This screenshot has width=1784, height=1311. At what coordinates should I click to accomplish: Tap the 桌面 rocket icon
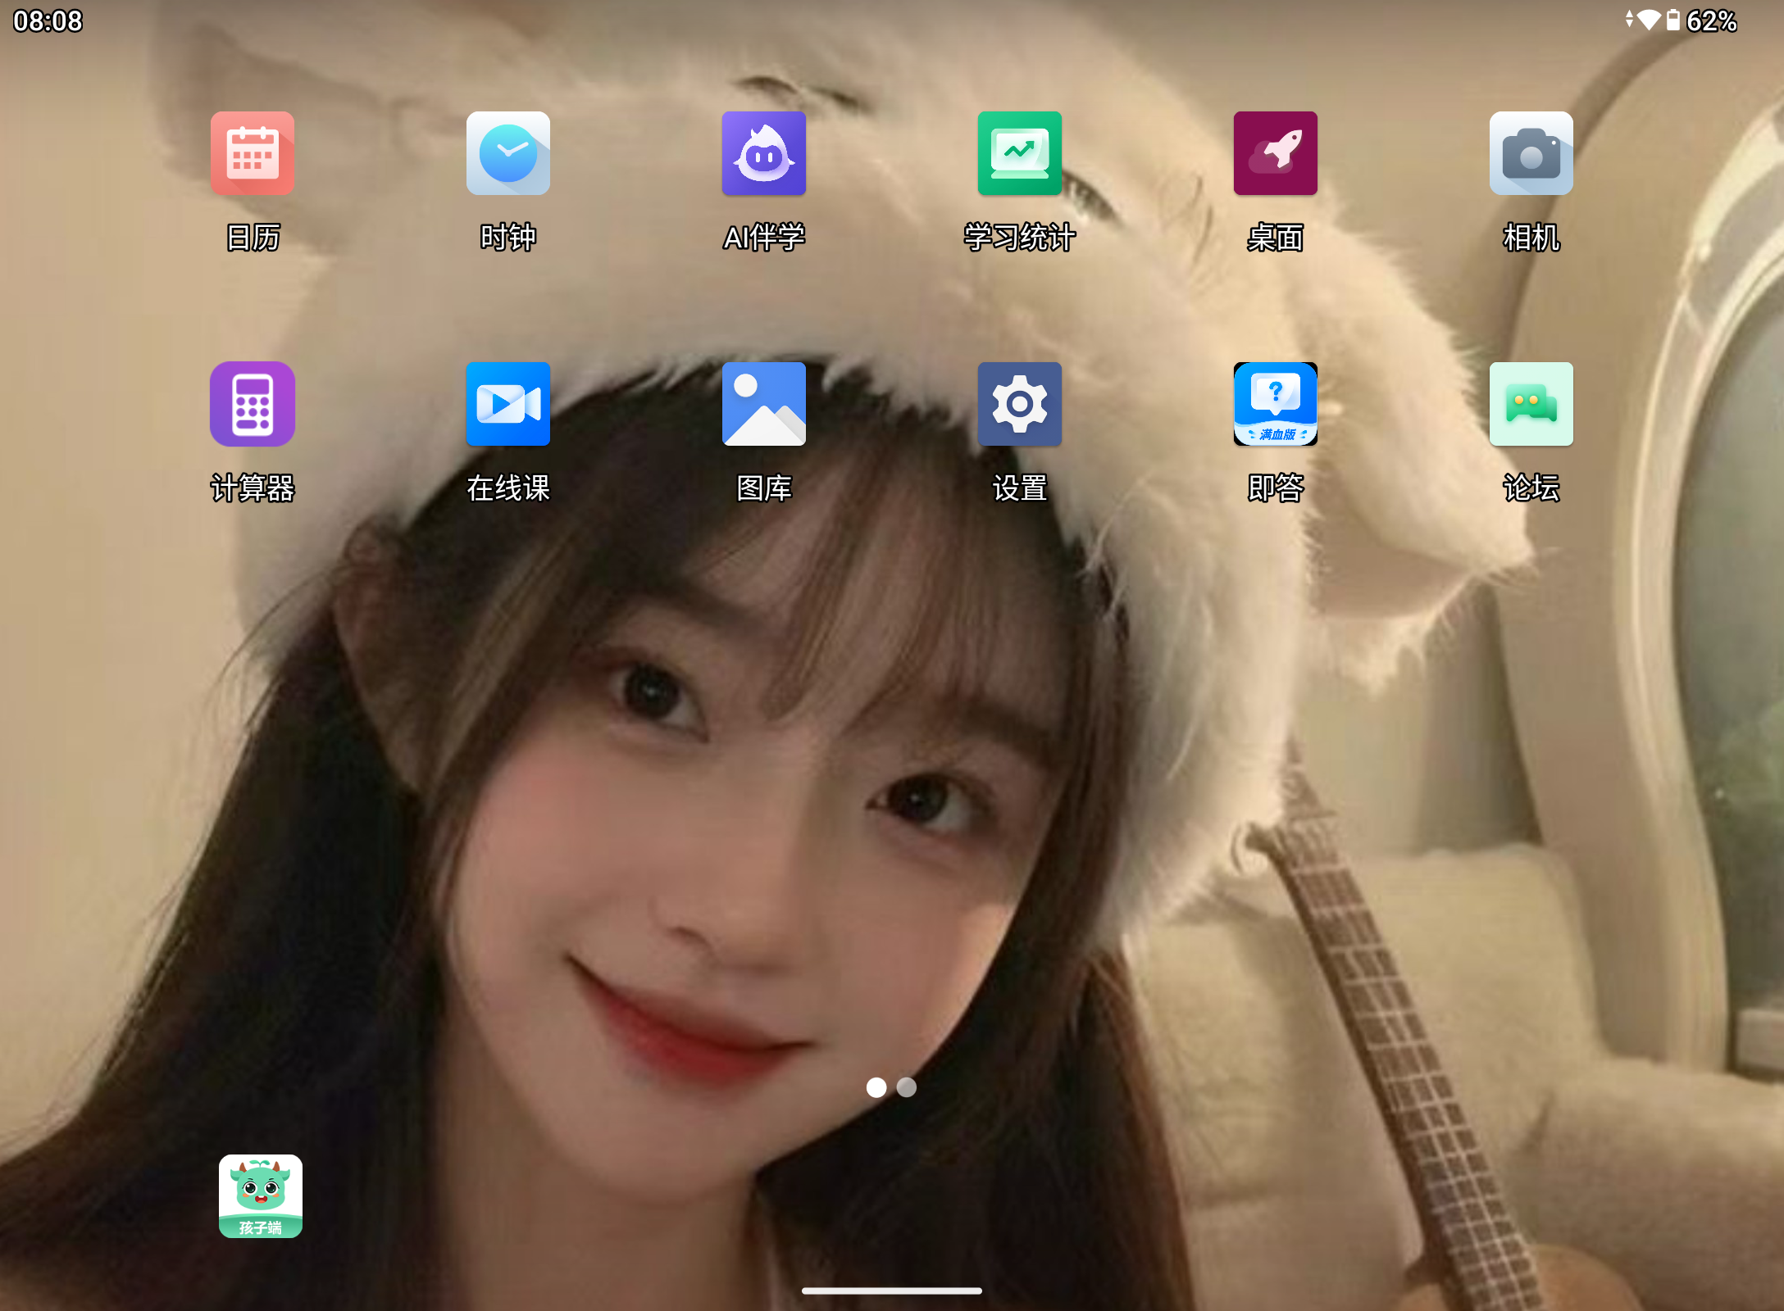1276,153
